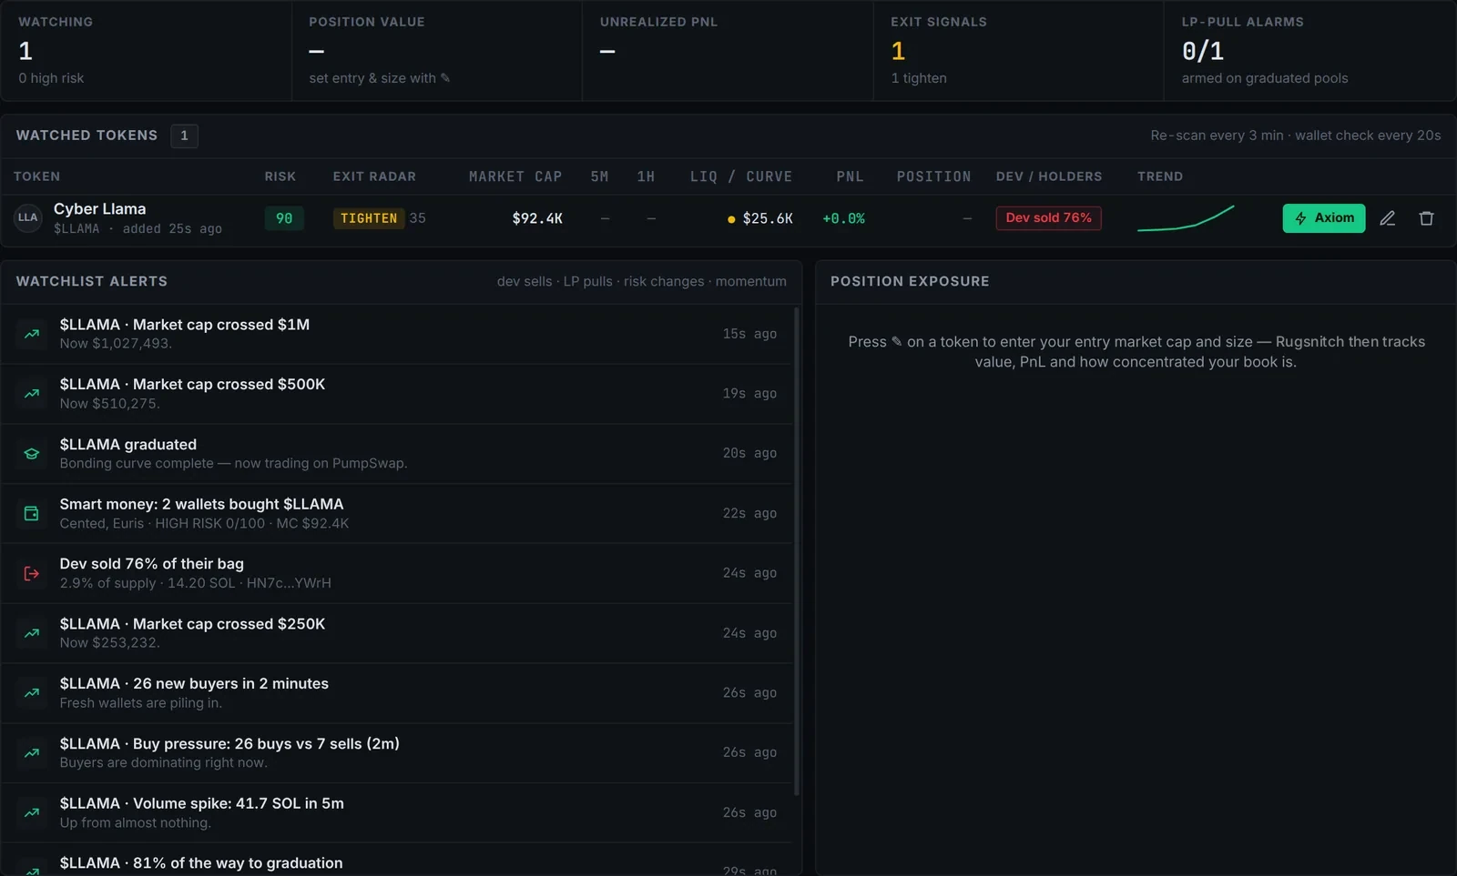Click the watched tokens count badge
Screen dimensions: 1457x876
(184, 136)
